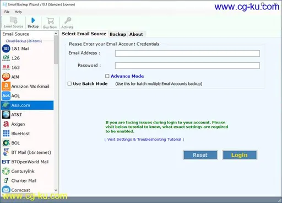This screenshot has width=282, height=203.
Task: Click the Email Source panel header
Action: (x=16, y=34)
